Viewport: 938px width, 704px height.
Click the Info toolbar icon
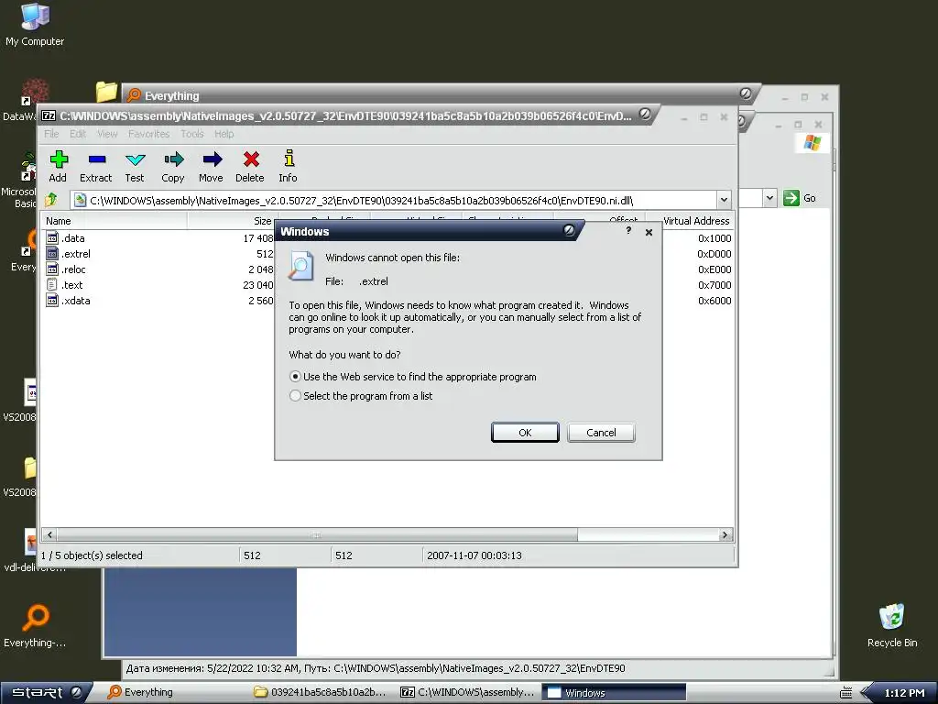point(289,158)
